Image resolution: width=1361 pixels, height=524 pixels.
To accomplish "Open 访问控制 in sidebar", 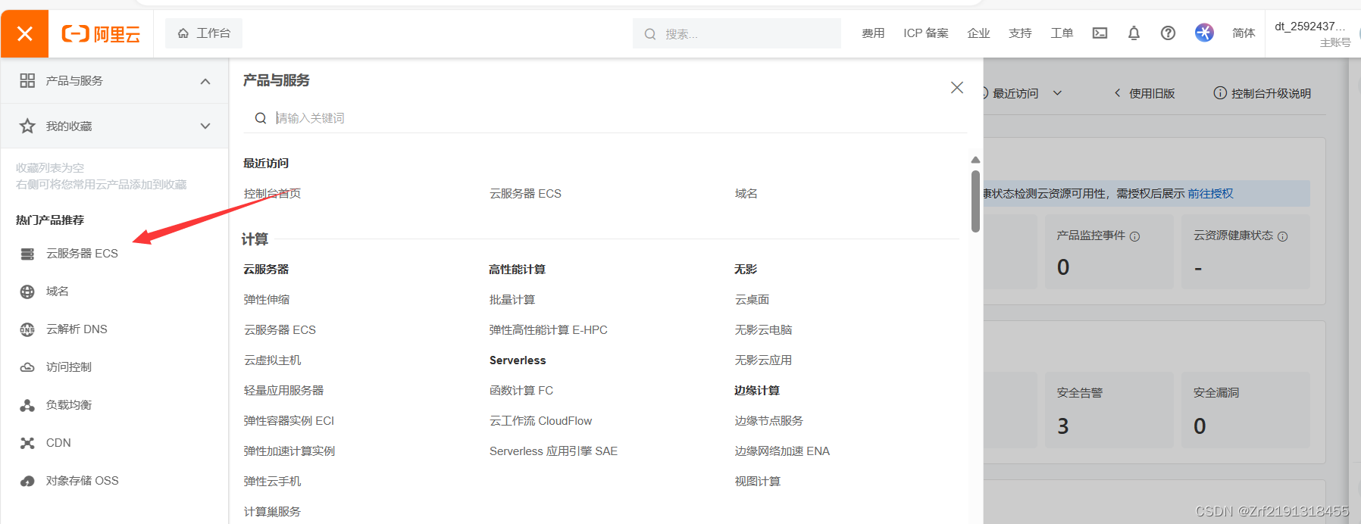I will [69, 367].
